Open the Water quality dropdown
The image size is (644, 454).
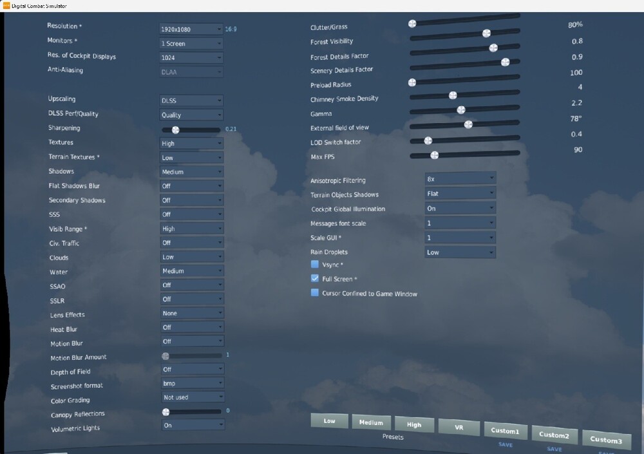(192, 270)
